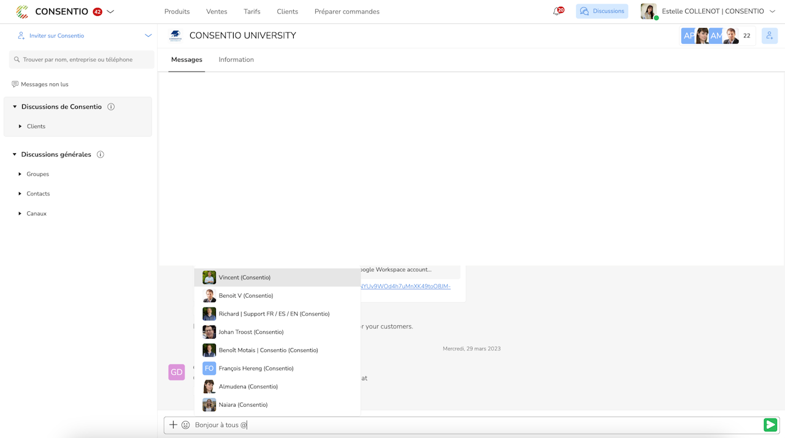Image resolution: width=785 pixels, height=438 pixels.
Task: Mention Johan Troost (Consentio)
Action: point(277,332)
